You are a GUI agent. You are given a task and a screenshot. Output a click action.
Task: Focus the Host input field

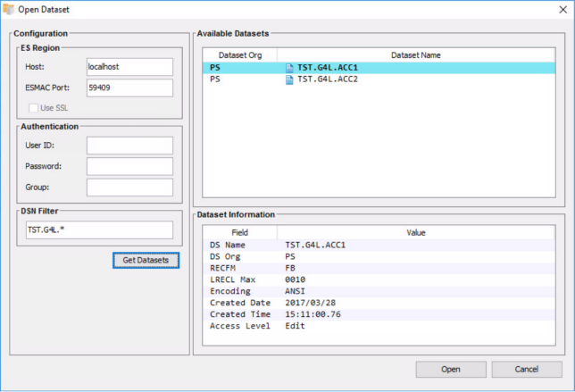tap(129, 66)
